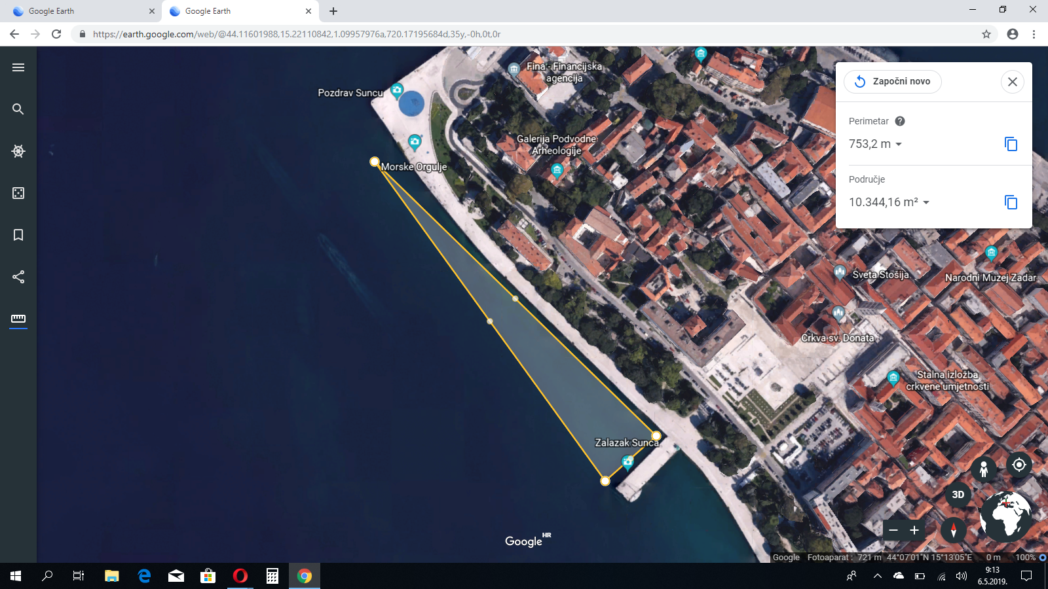Click polygon vertex right of Zalazak Sunca
The height and width of the screenshot is (589, 1048).
tap(656, 436)
